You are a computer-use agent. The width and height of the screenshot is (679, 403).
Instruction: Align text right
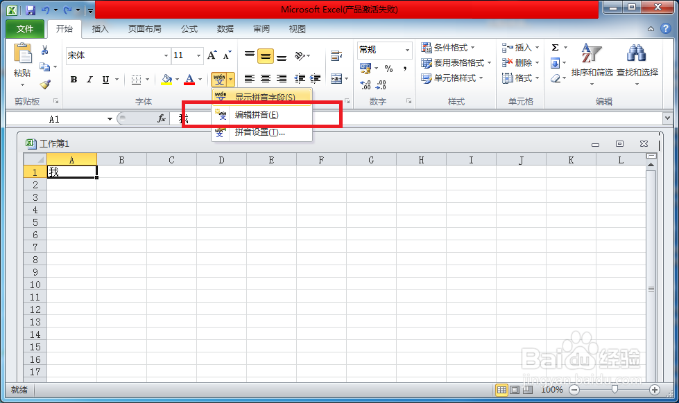coord(282,79)
